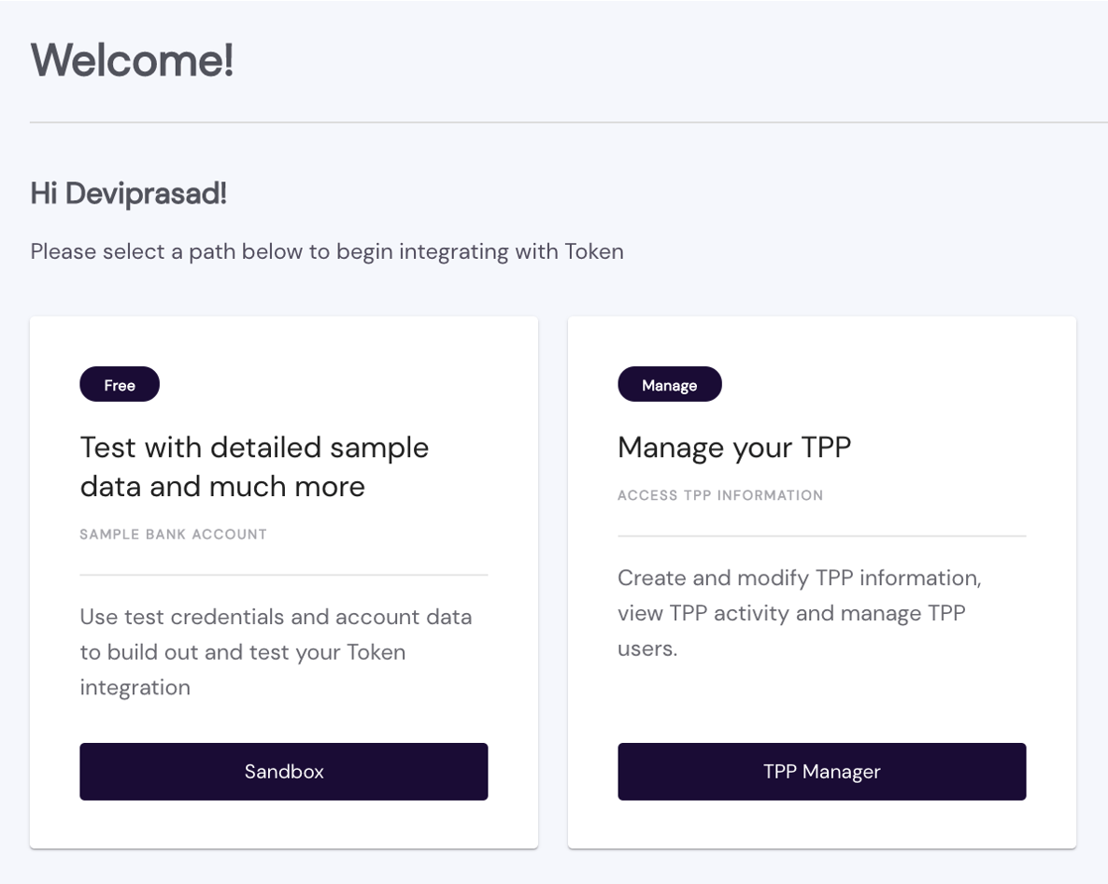Click the Manage badge on the TPP card

[x=669, y=385]
